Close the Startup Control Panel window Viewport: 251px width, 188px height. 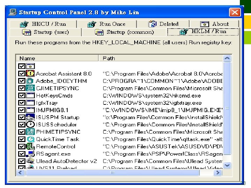tap(235, 12)
